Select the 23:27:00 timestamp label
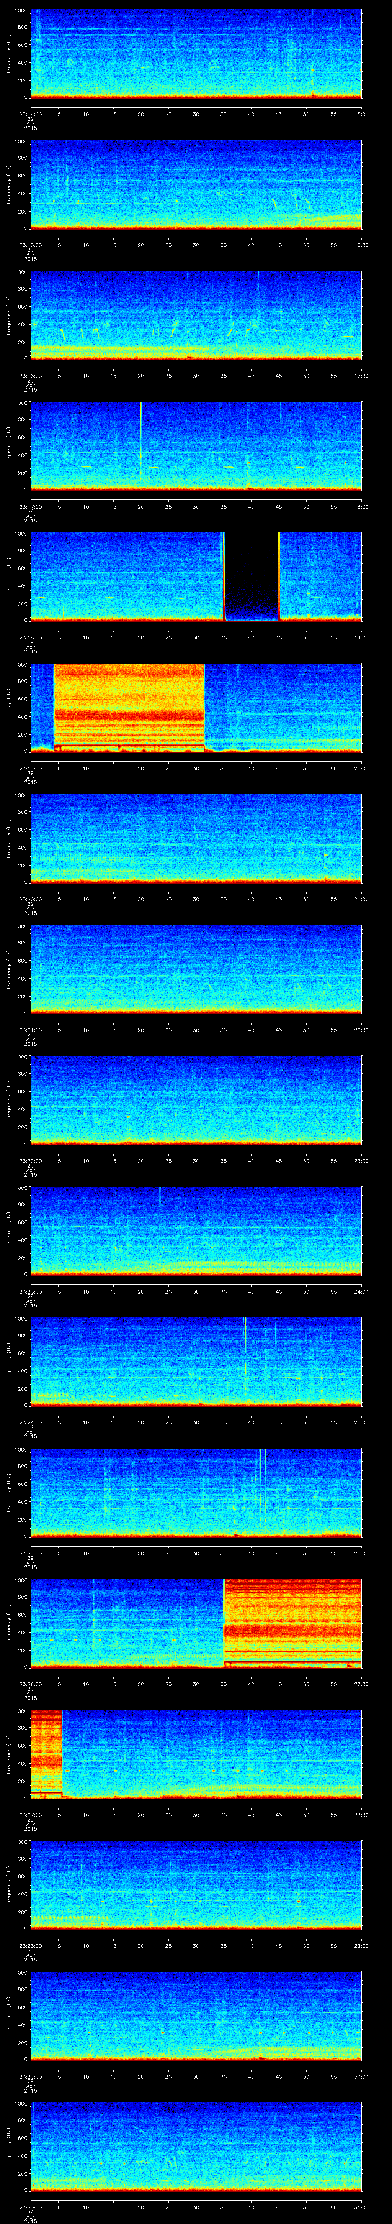The width and height of the screenshot is (392, 2224). pyautogui.click(x=30, y=1814)
